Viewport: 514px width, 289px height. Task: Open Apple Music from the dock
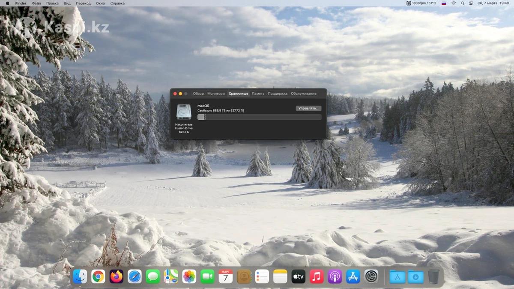click(317, 277)
